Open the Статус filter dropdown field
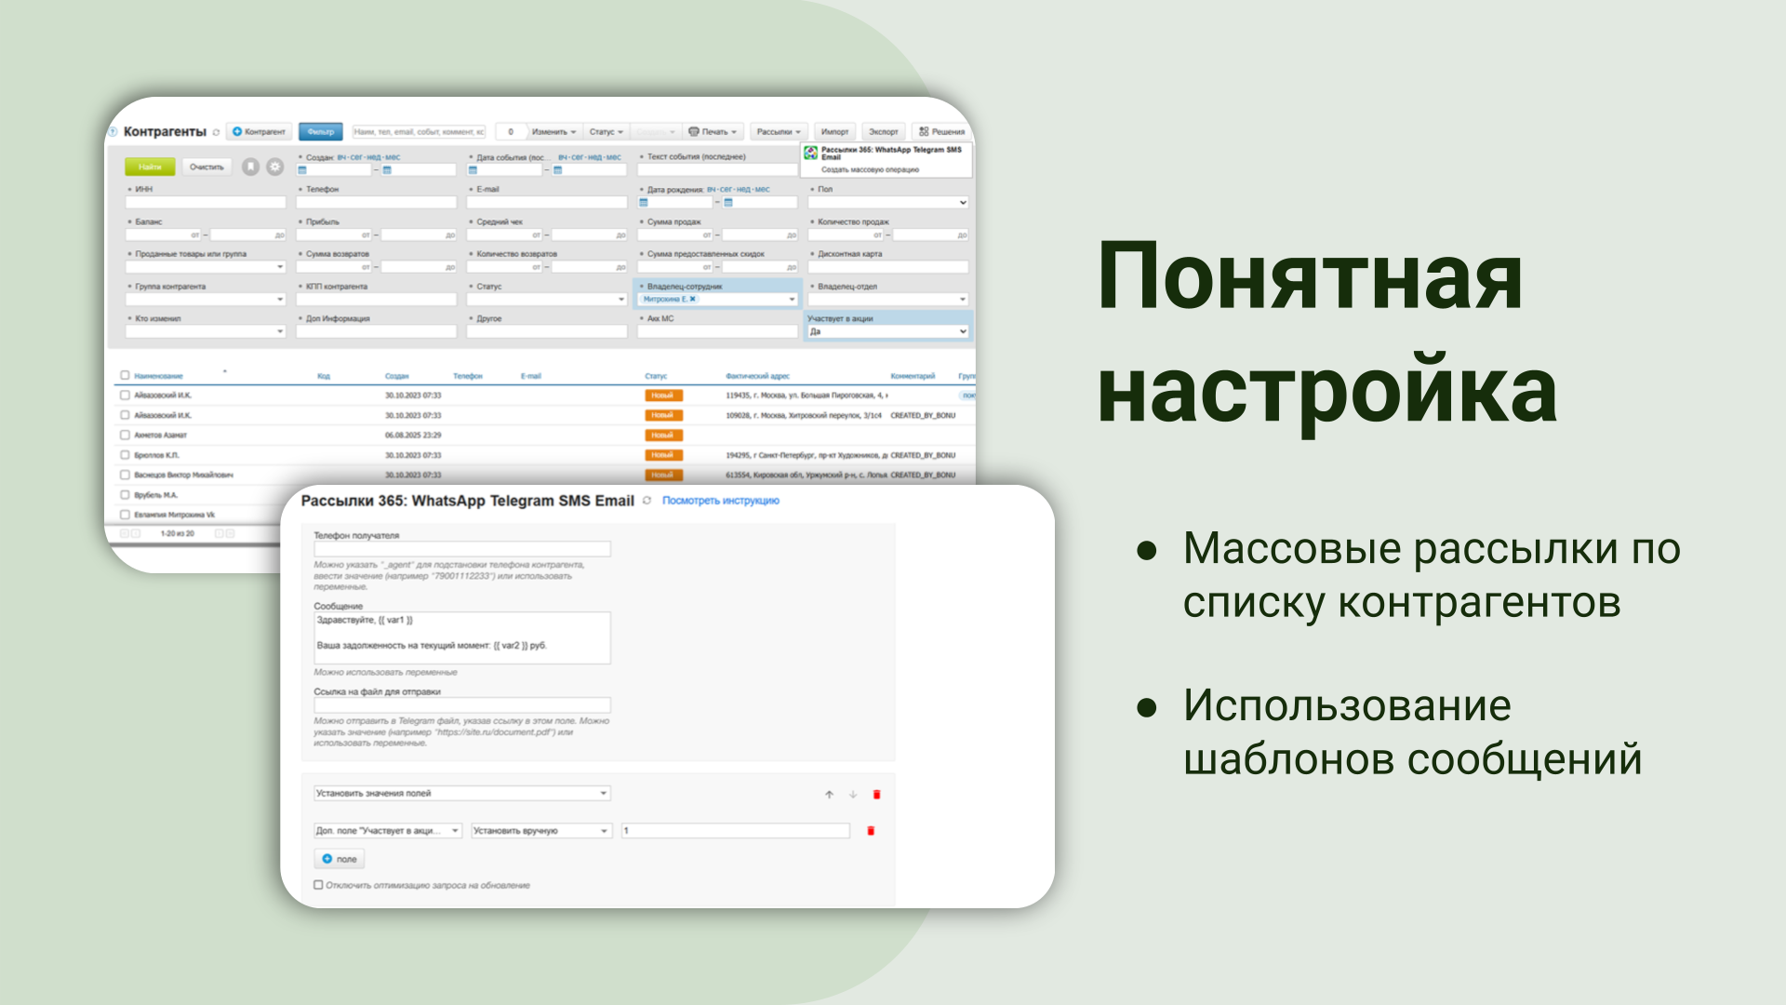Viewport: 1786px width, 1005px height. click(x=547, y=300)
